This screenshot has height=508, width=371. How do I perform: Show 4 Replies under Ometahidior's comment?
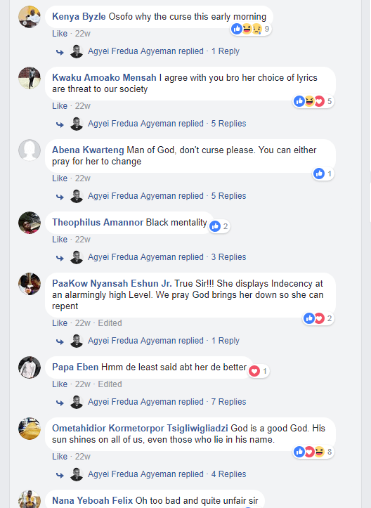229,474
